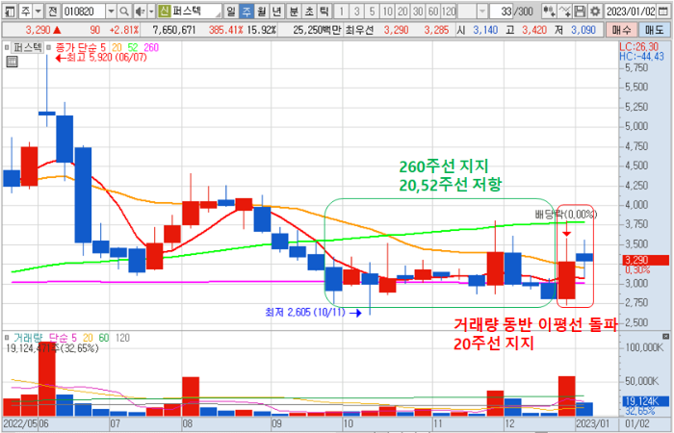674x433 pixels.
Task: Click the volume tag 19,124K on axis
Action: click(646, 401)
